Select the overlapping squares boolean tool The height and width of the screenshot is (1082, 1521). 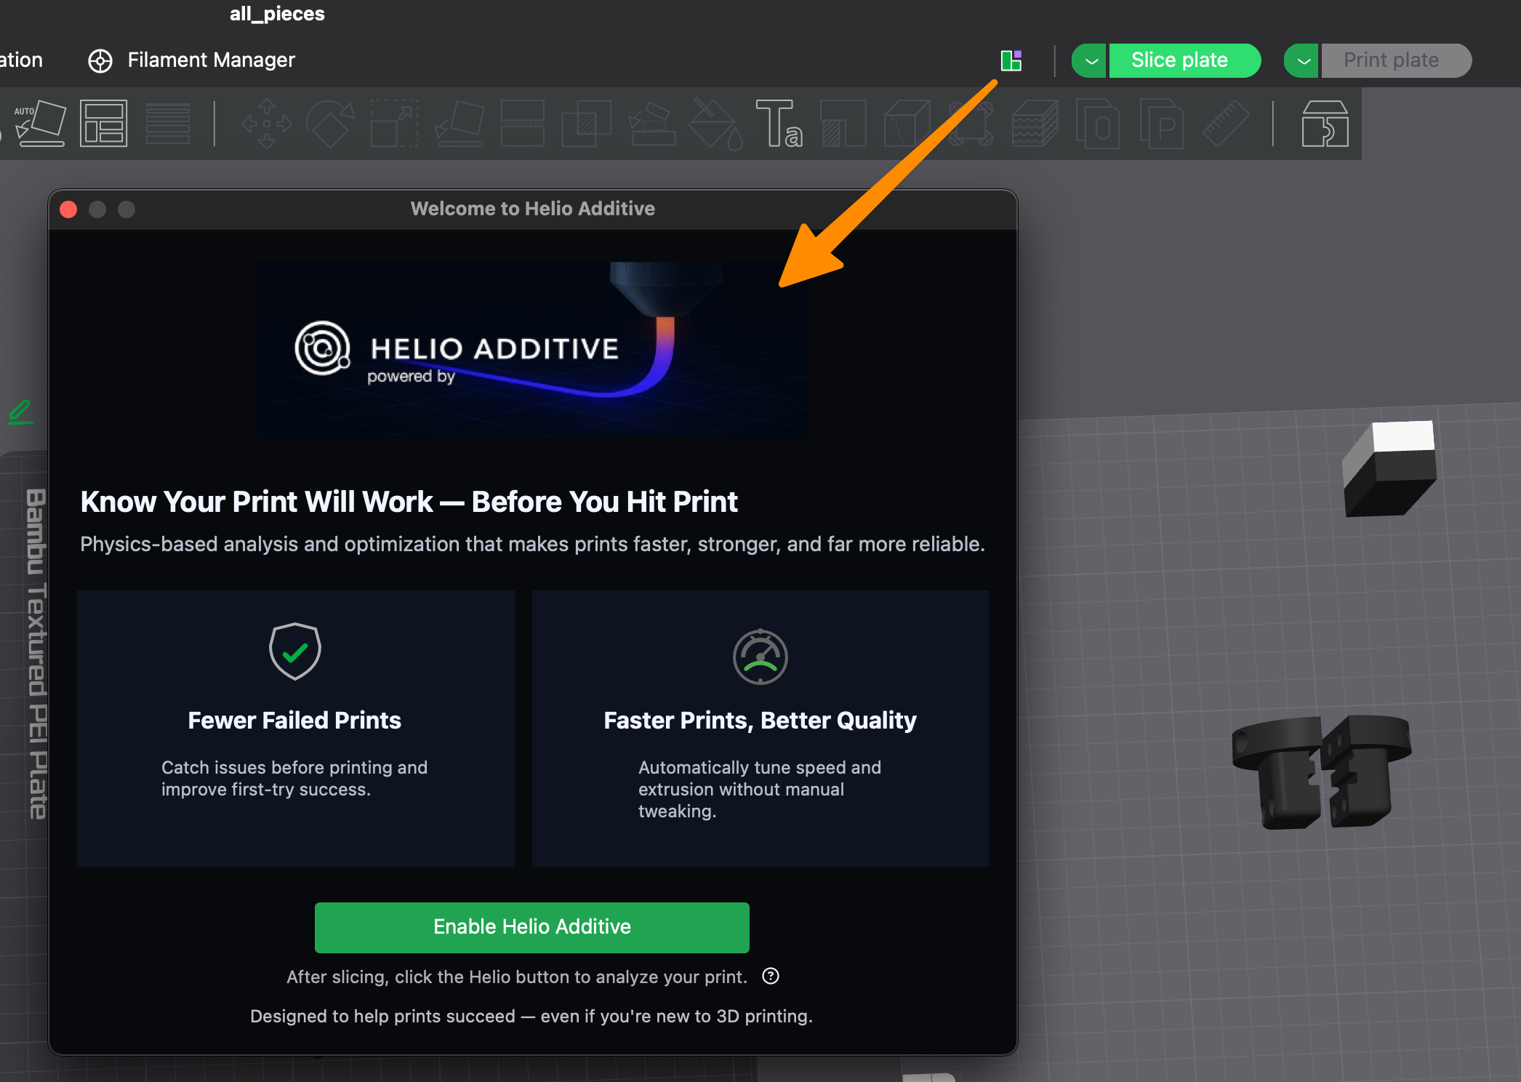(586, 123)
